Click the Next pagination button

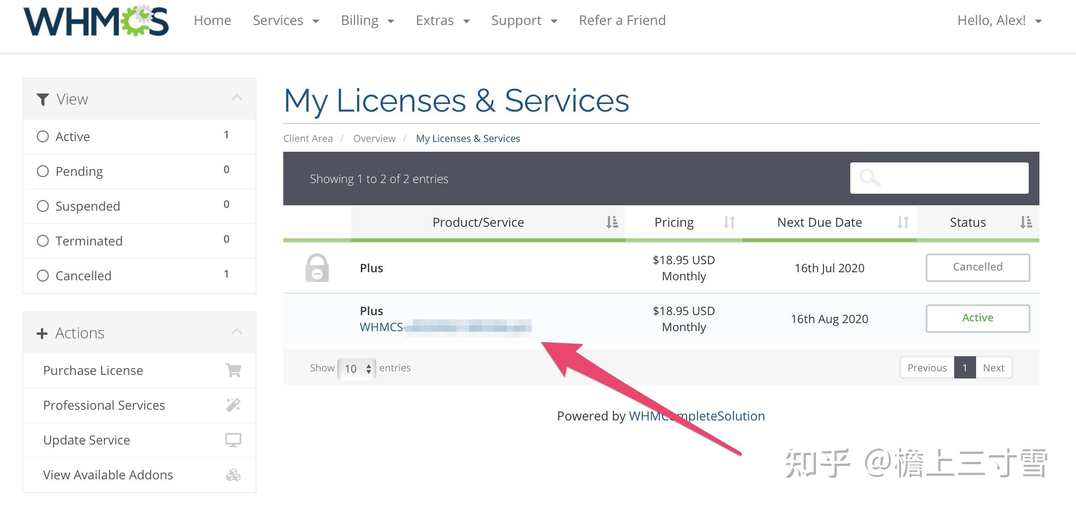[x=993, y=368]
